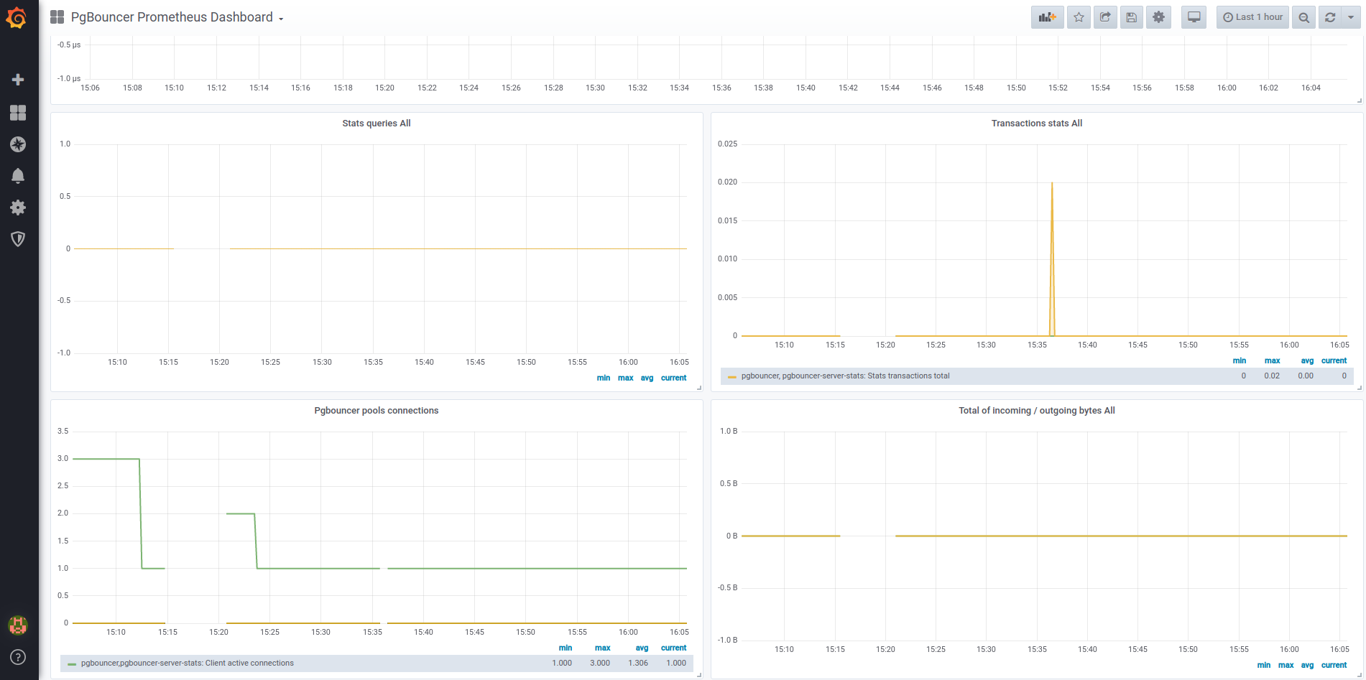Open the Dashboards icon in sidebar
Viewport: 1366px width, 680px height.
[18, 113]
